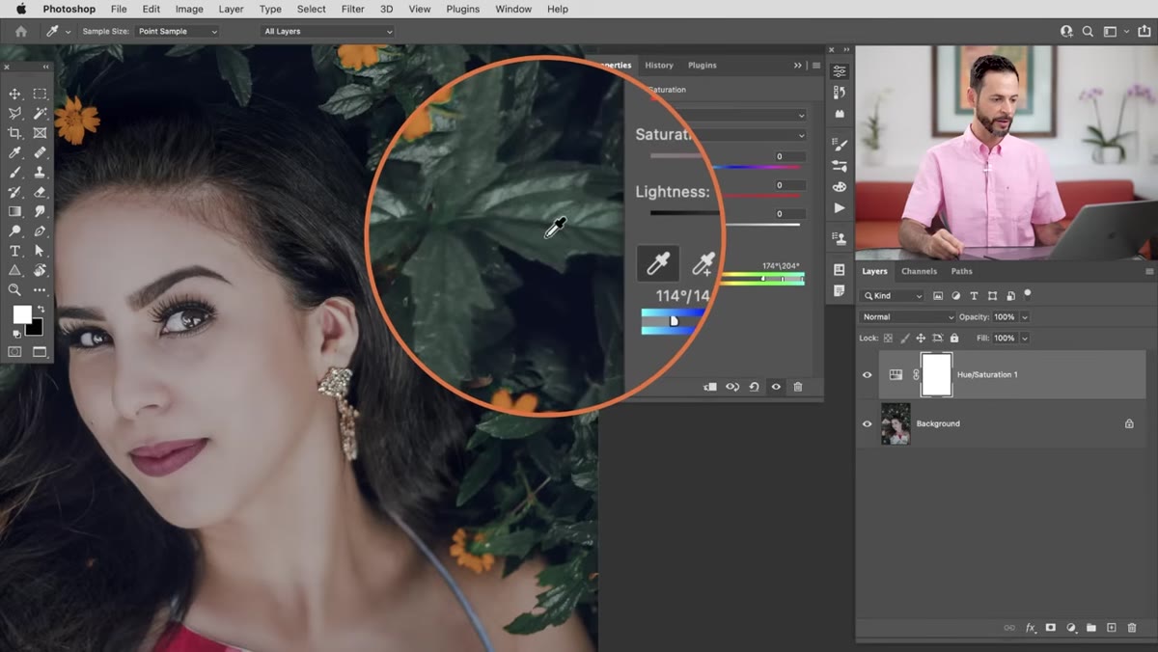Open the Hue/Saturation preset dropdown
Viewport: 1158px width, 652px height.
740,115
